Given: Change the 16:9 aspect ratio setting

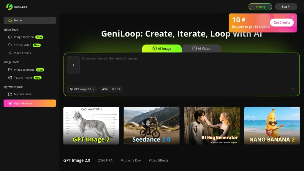Looking at the screenshot, I should [116, 89].
